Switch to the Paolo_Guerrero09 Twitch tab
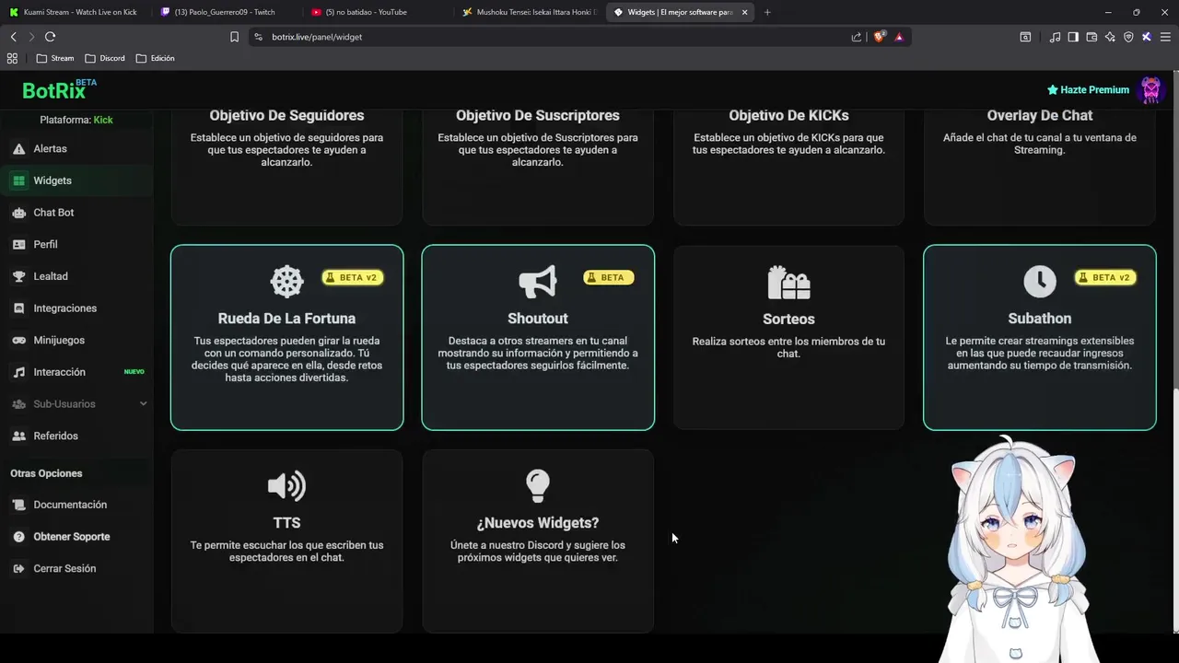Viewport: 1179px width, 663px height. coord(226,12)
